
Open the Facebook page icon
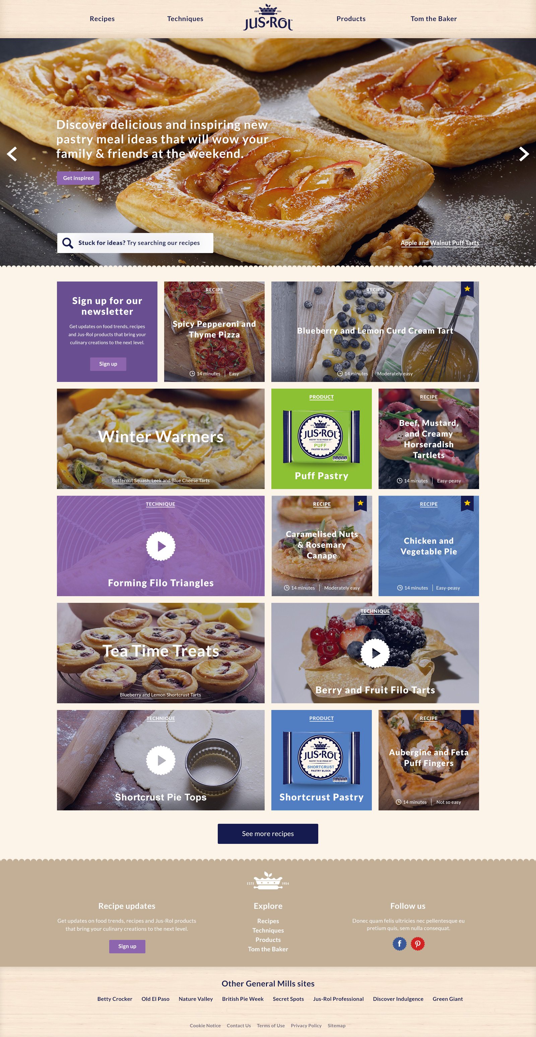tap(399, 943)
